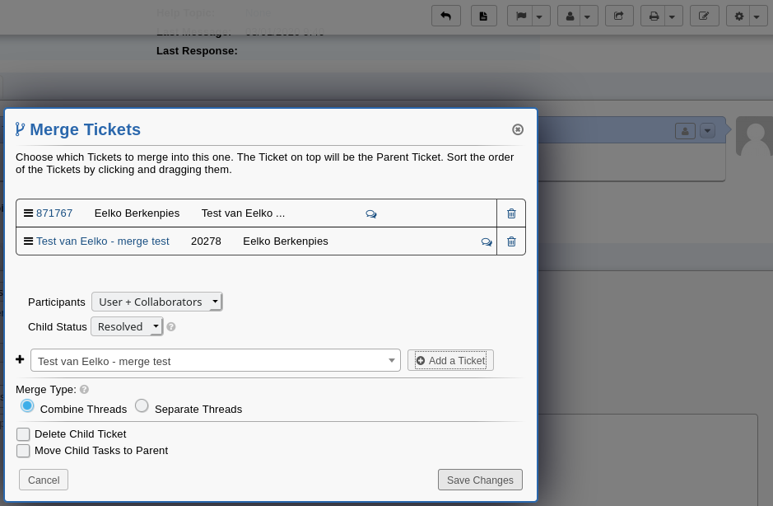
Task: Open the Child Status dropdown
Action: point(127,327)
